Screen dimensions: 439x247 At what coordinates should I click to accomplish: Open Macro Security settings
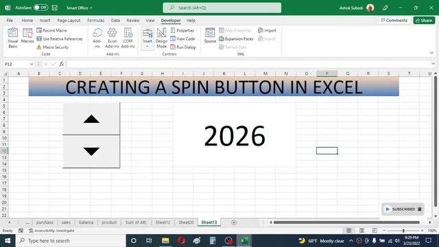(x=53, y=47)
